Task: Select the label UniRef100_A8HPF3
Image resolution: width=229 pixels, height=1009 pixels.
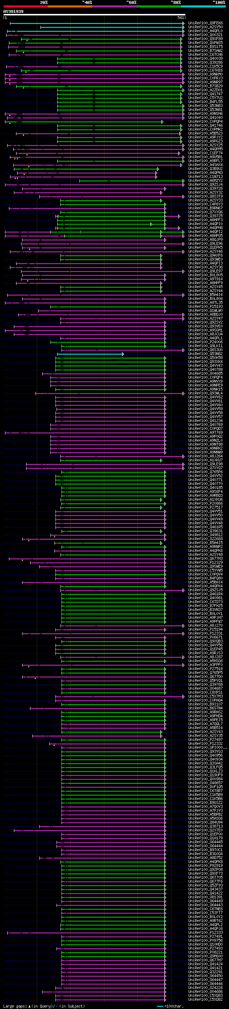Action: [205, 220]
